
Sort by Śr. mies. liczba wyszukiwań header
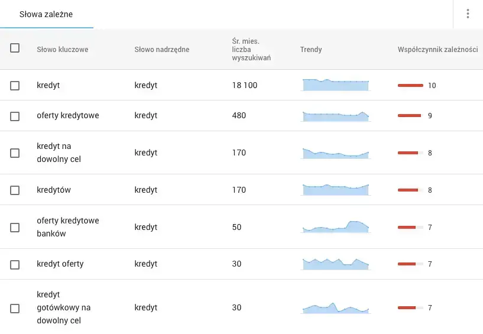(x=251, y=50)
